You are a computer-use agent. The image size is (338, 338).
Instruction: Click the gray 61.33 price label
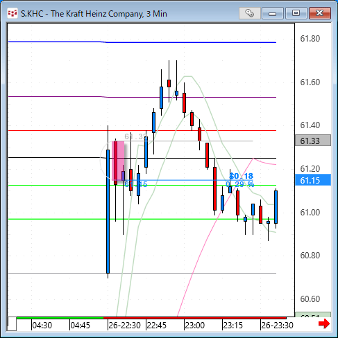click(313, 141)
